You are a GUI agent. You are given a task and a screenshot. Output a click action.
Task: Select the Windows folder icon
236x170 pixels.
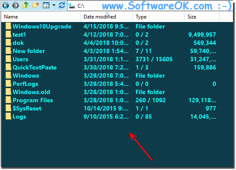8,75
